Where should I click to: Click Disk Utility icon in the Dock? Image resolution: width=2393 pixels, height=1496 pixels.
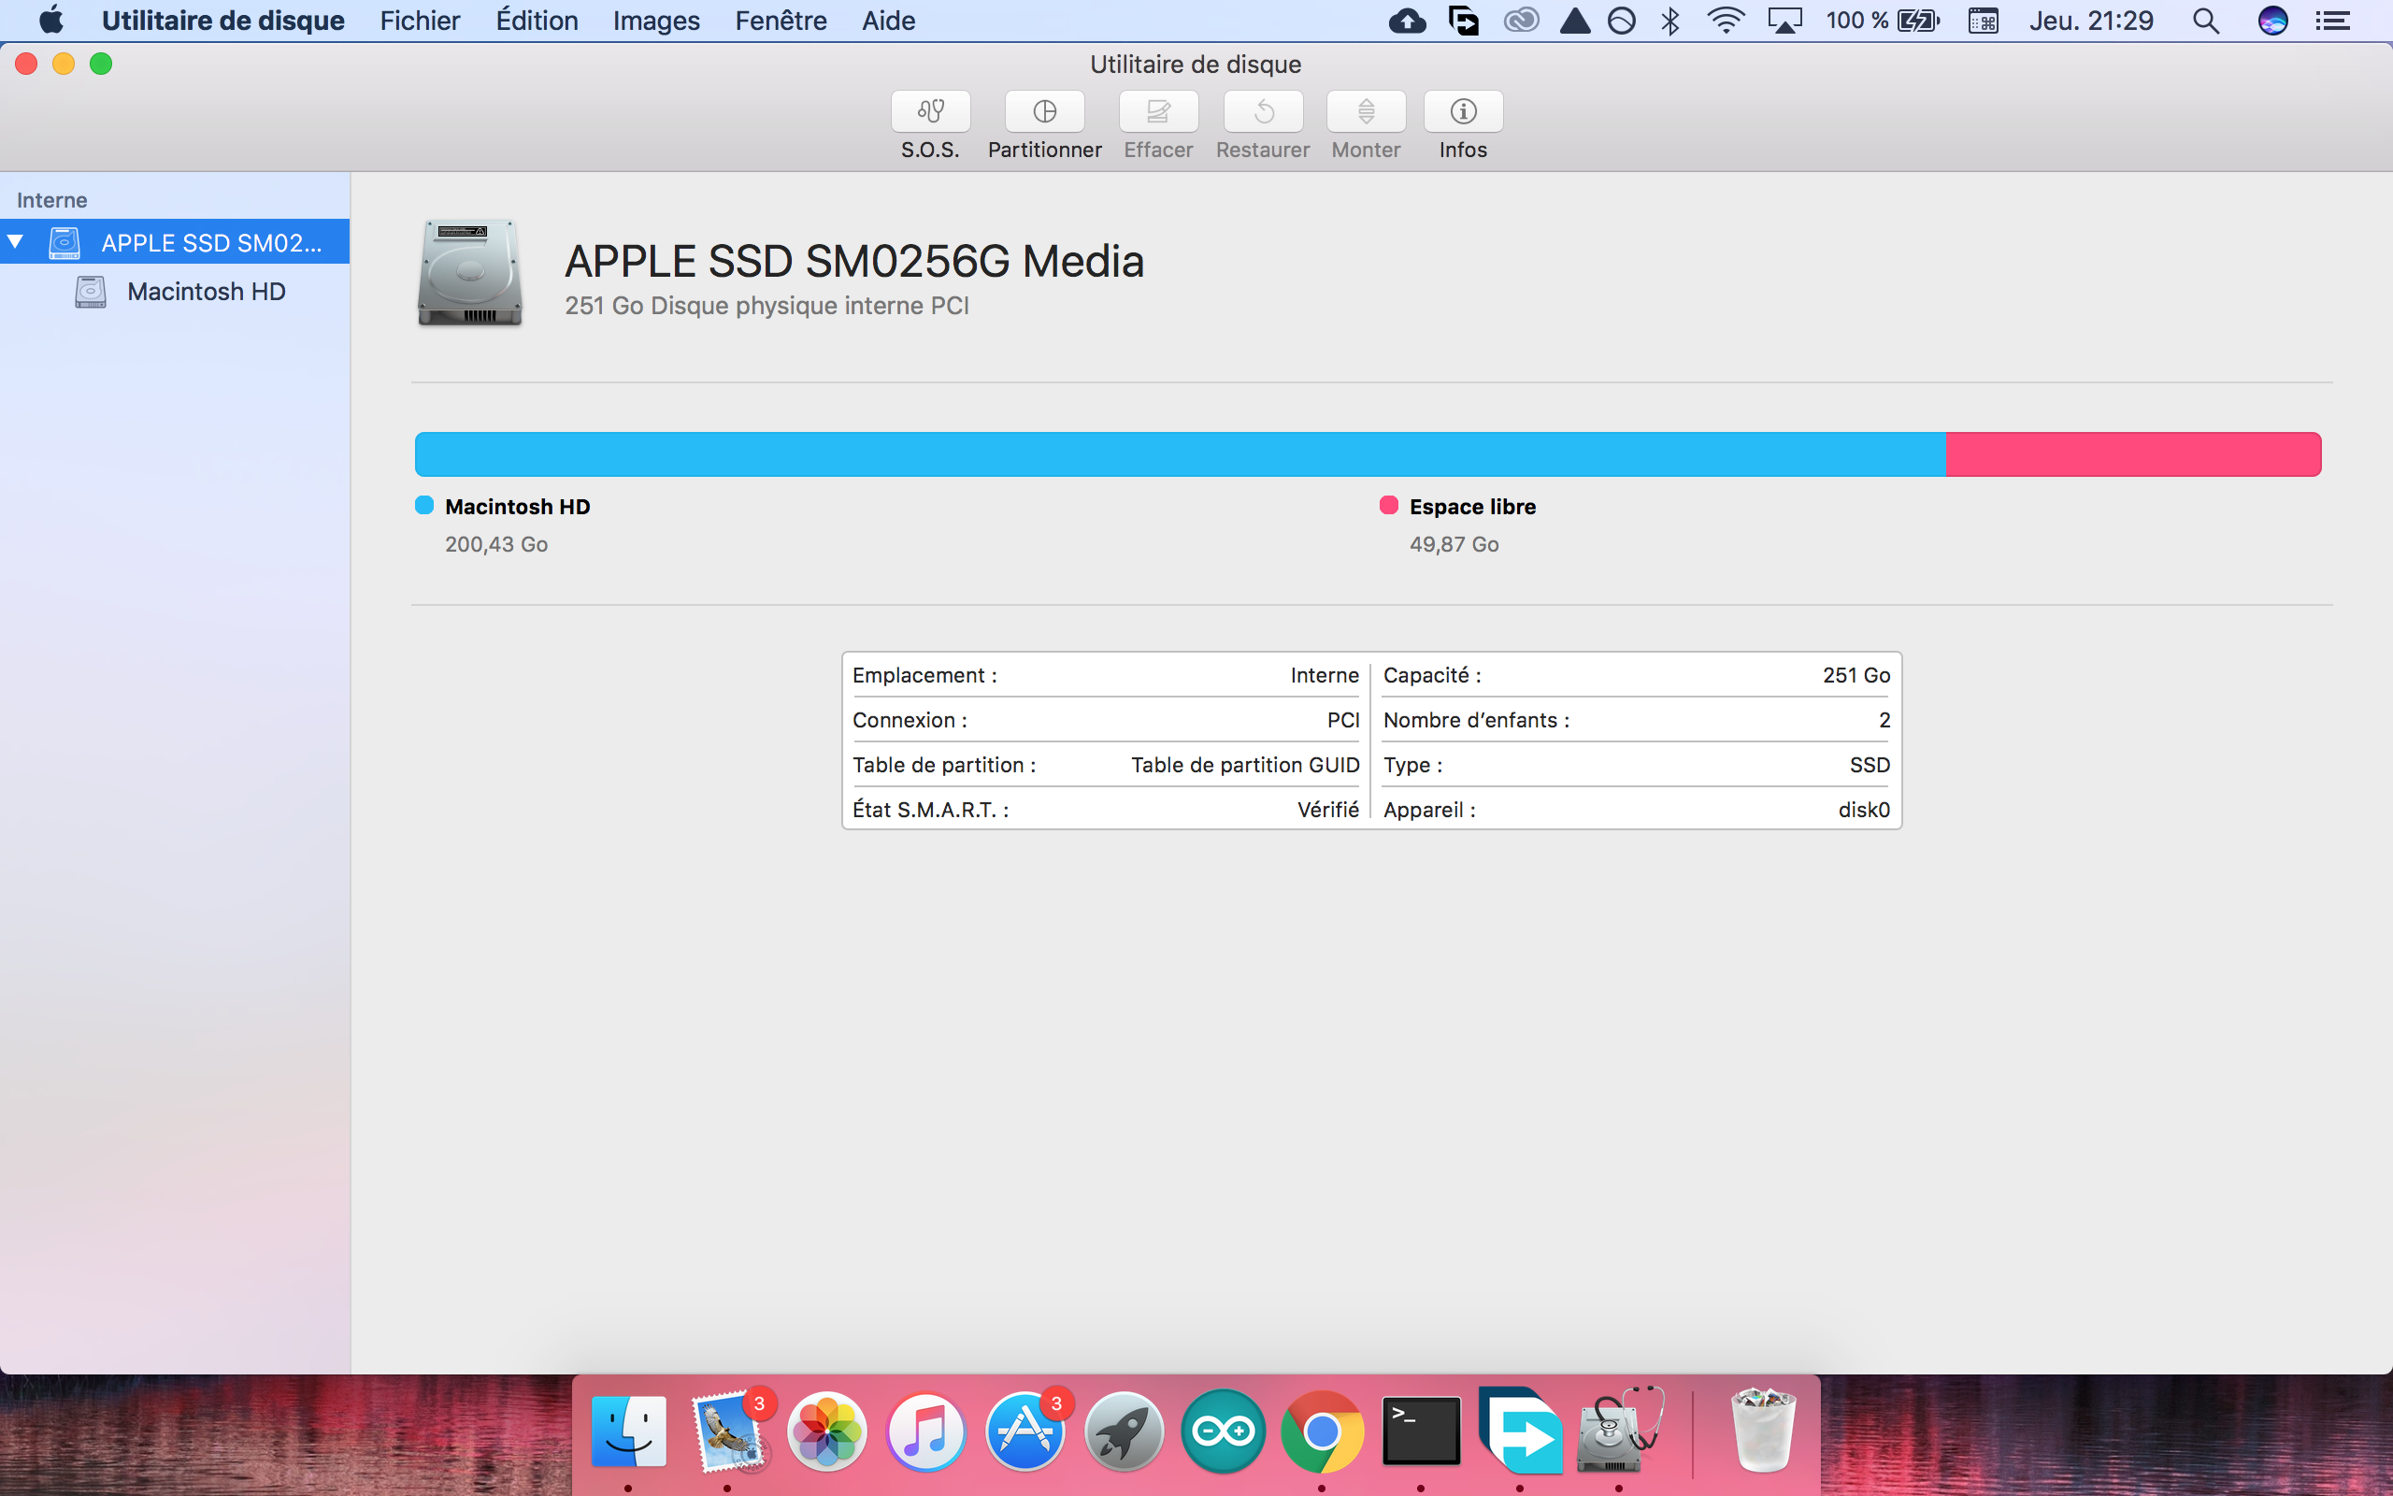coord(1620,1431)
